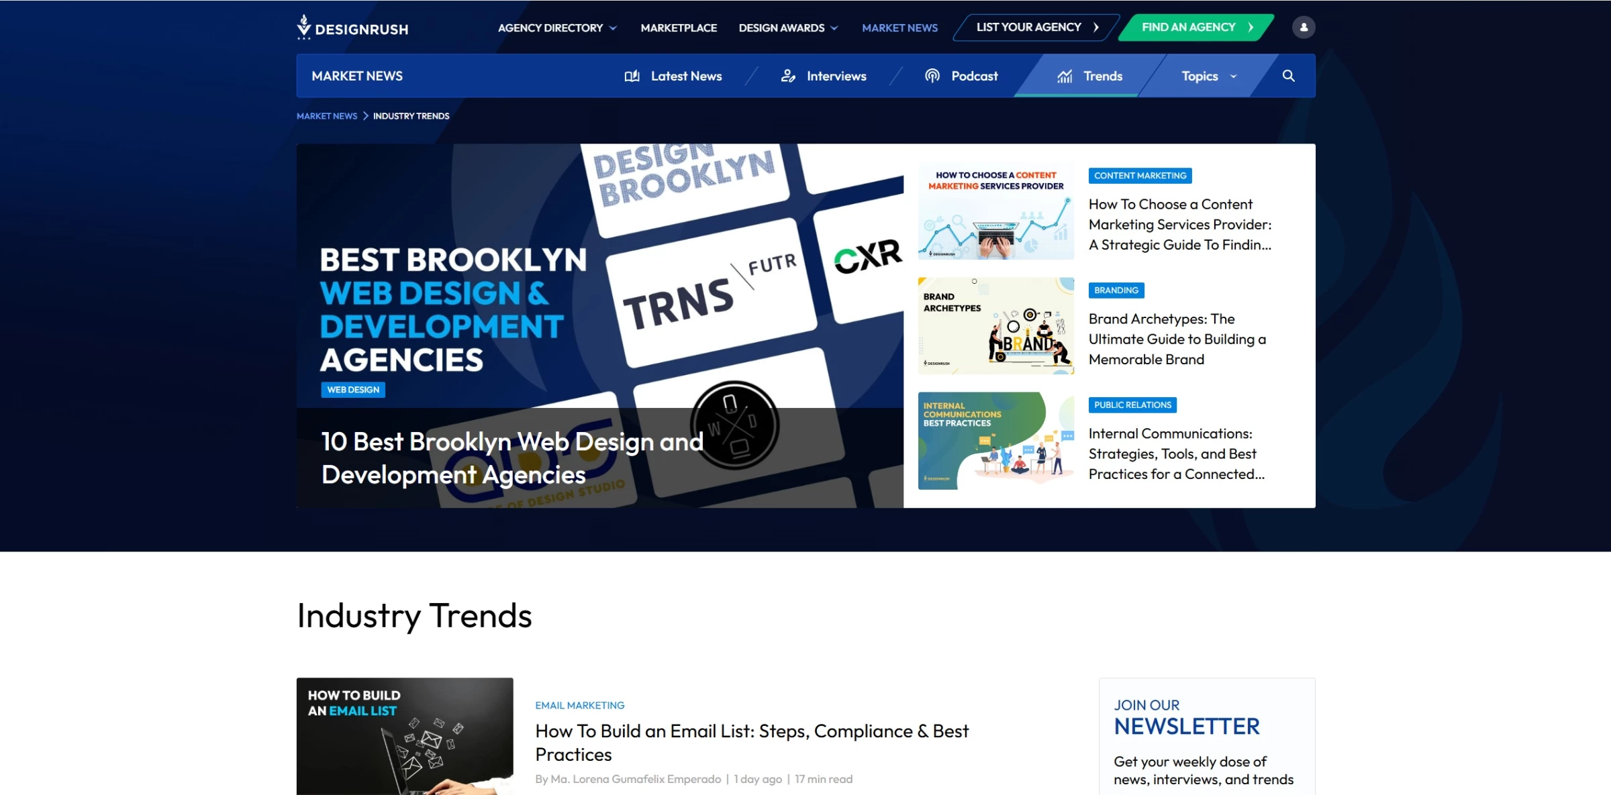Click Industry Trends breadcrumb text
The width and height of the screenshot is (1611, 795).
tap(411, 116)
